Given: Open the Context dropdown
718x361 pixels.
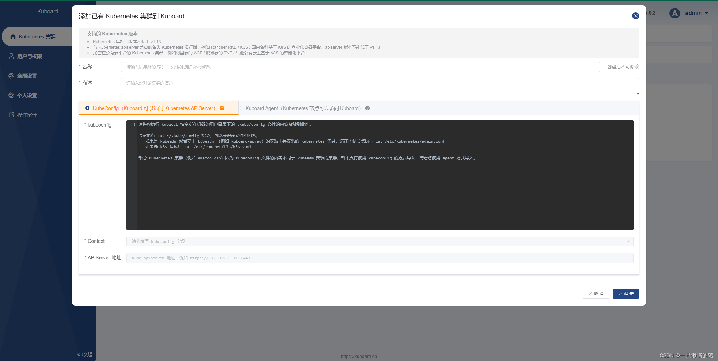Looking at the screenshot, I should coord(380,241).
